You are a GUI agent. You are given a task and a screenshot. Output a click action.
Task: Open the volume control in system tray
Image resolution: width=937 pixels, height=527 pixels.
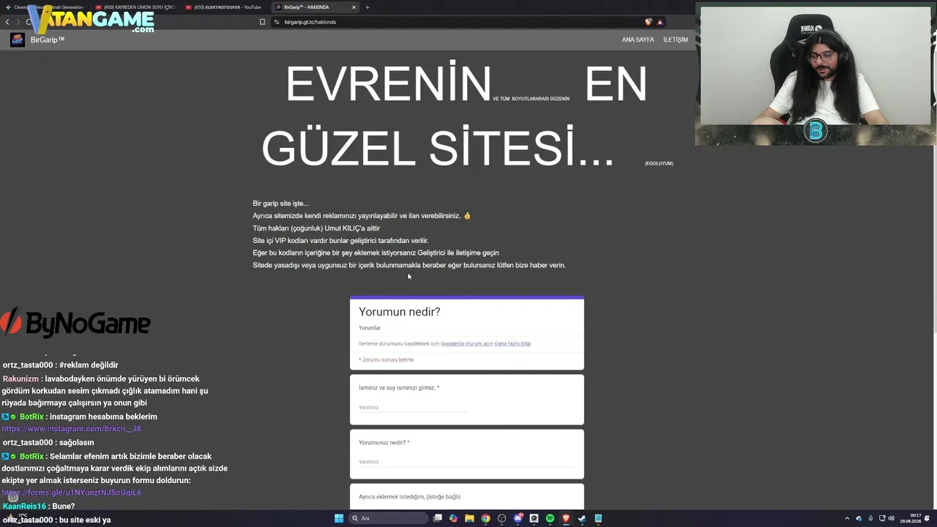tap(892, 518)
